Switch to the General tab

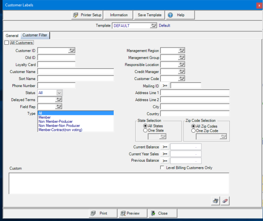click(12, 36)
